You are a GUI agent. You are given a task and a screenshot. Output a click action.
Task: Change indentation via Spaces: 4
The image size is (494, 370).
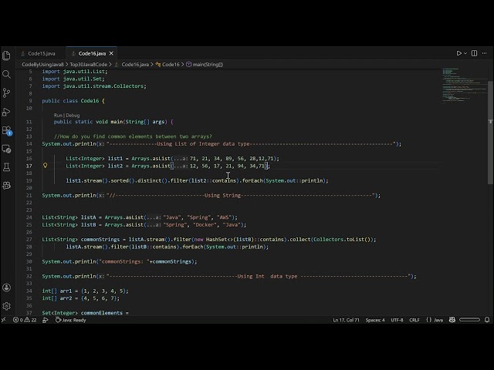375,320
